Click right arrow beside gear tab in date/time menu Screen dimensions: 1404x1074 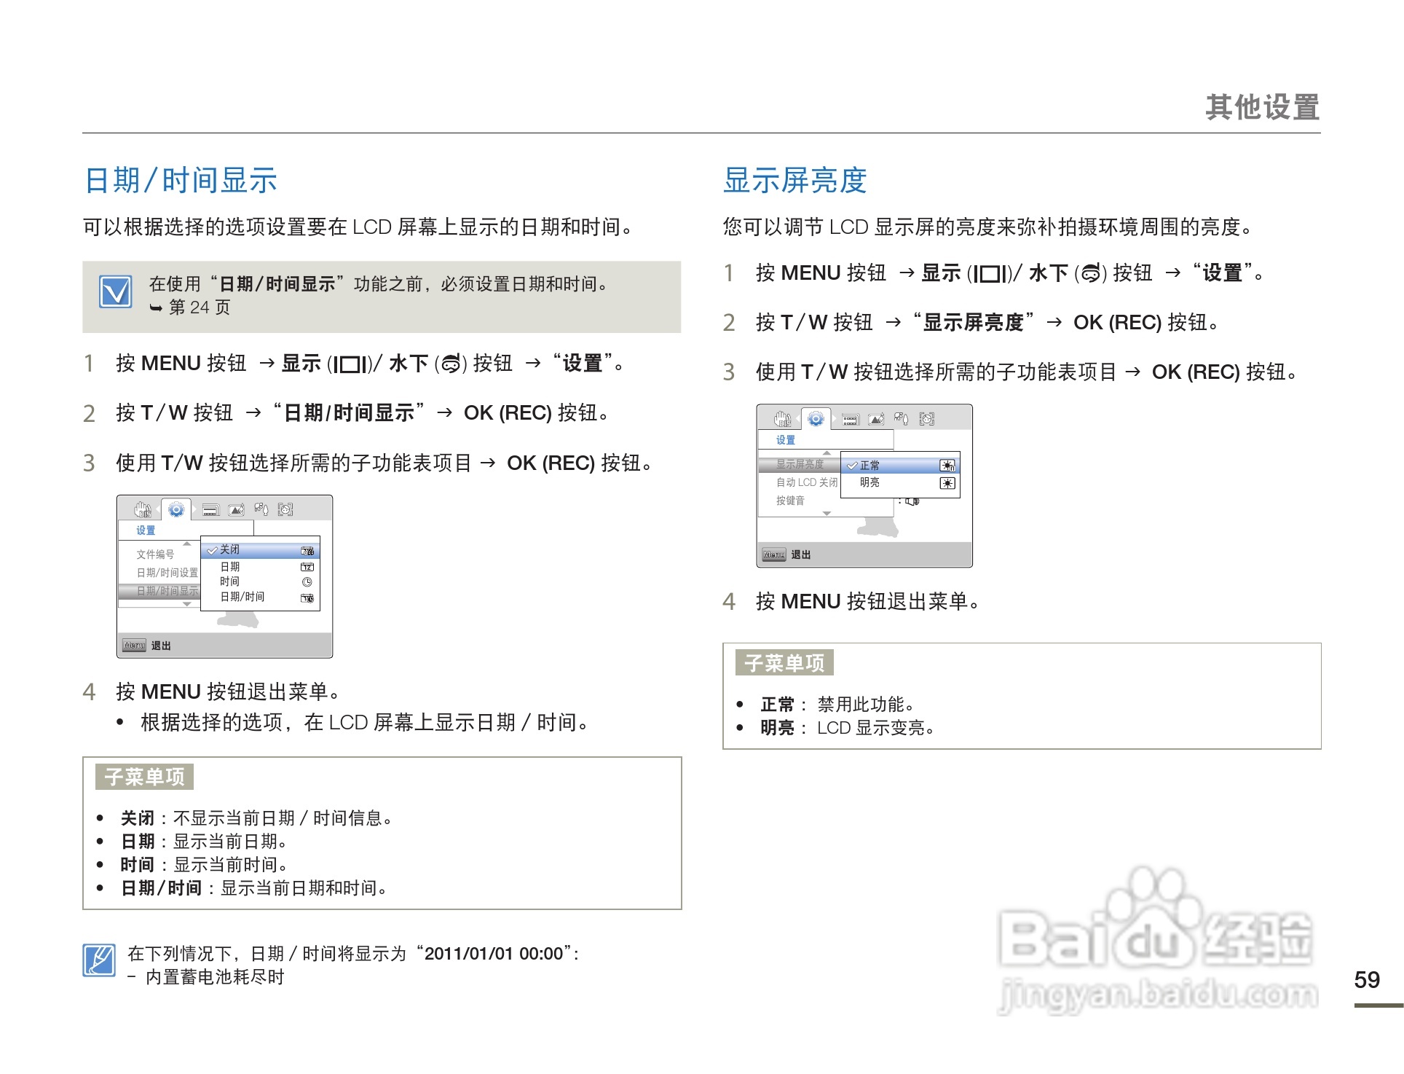(x=194, y=509)
